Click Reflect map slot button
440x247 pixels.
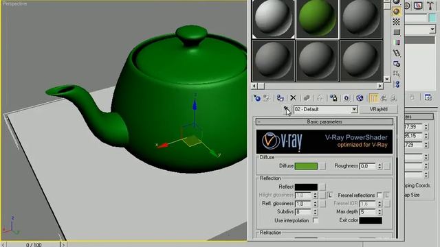pos(322,187)
